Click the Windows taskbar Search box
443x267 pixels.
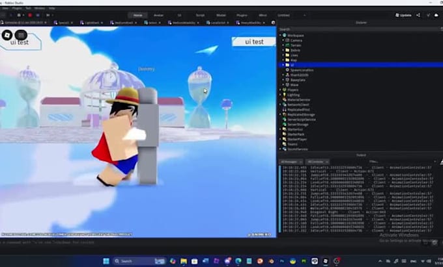coord(139,261)
